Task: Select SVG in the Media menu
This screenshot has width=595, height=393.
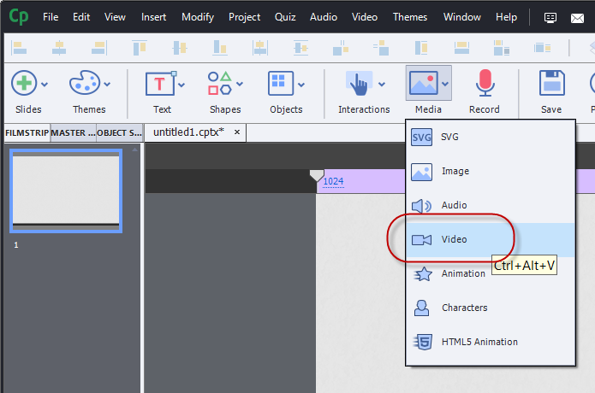Action: click(449, 137)
